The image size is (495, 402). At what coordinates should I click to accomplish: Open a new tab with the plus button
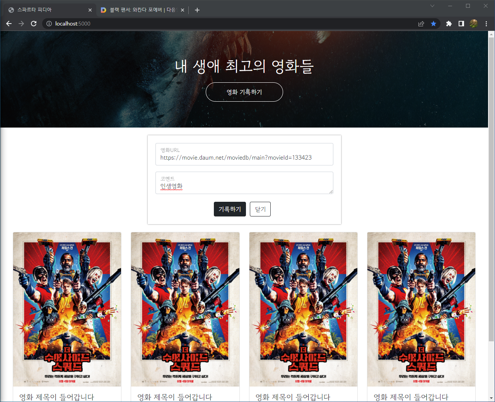[197, 10]
